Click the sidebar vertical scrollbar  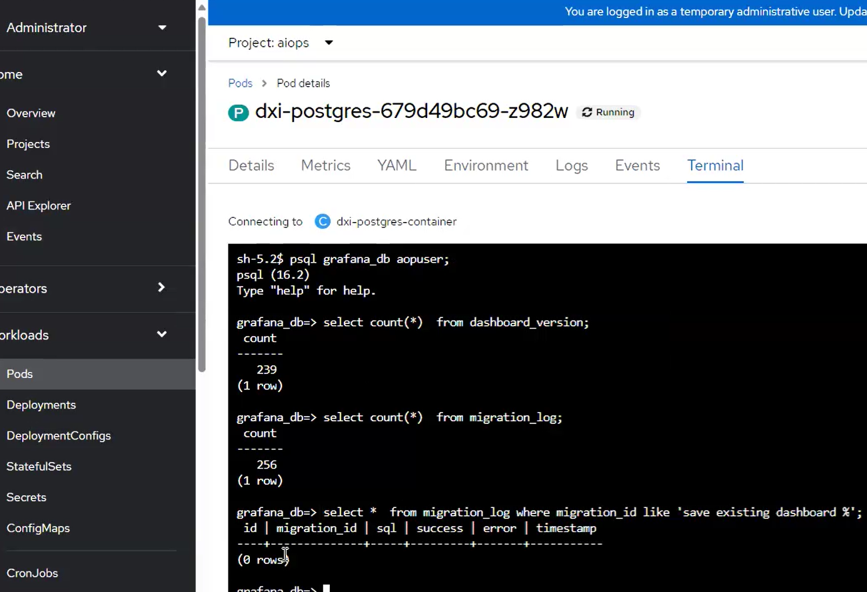click(x=202, y=193)
